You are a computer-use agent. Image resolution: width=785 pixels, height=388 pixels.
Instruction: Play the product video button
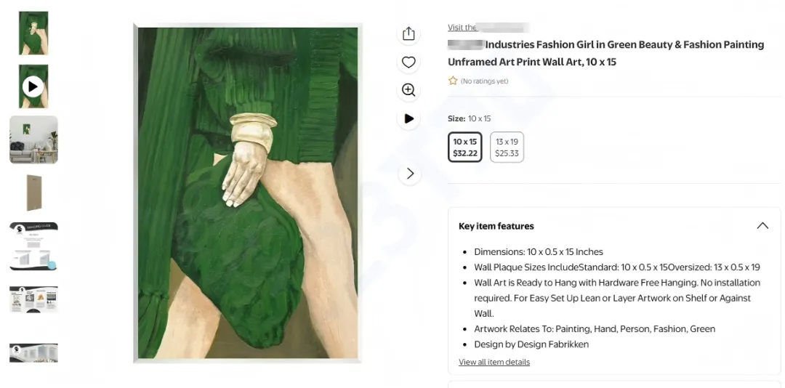408,118
